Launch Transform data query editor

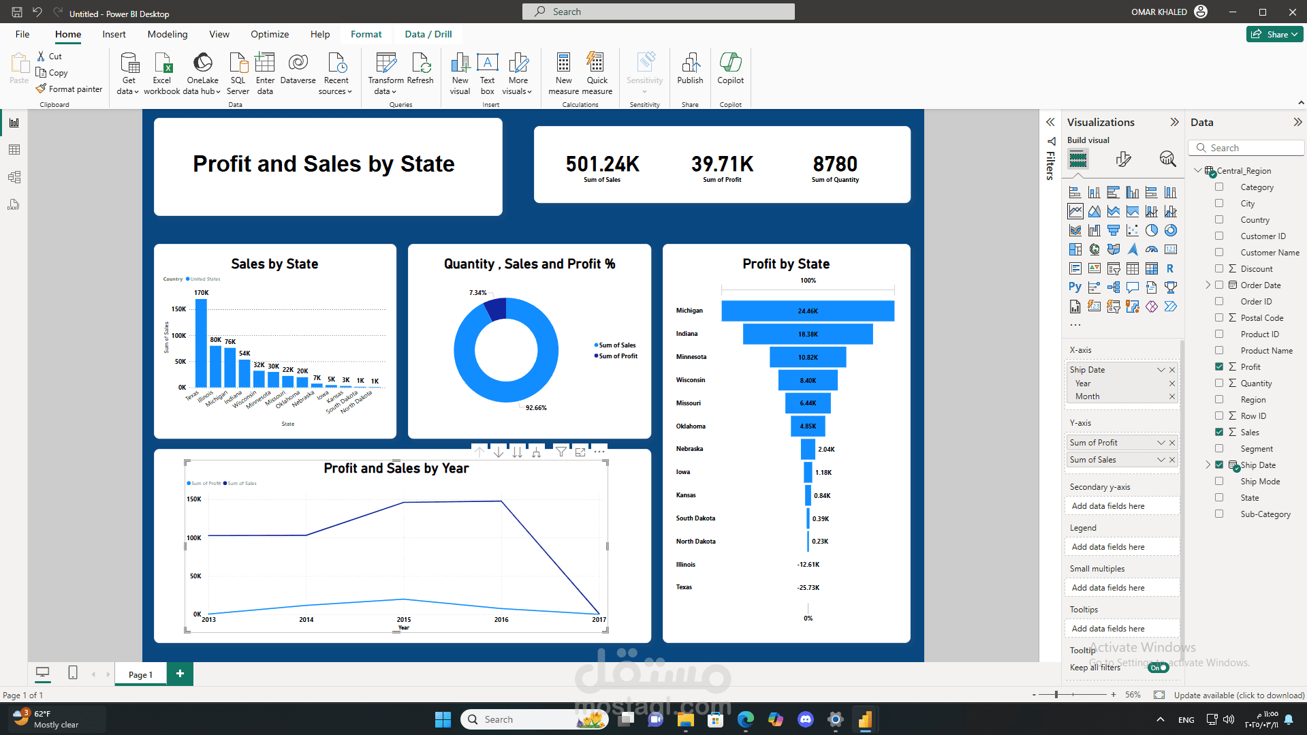(385, 74)
